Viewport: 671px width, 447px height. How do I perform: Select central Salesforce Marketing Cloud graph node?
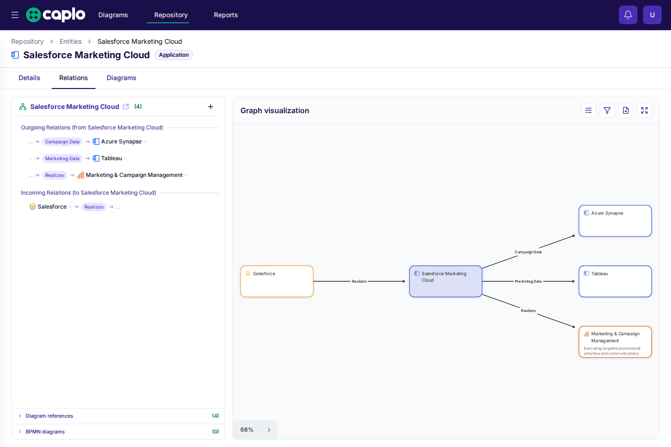(x=445, y=281)
